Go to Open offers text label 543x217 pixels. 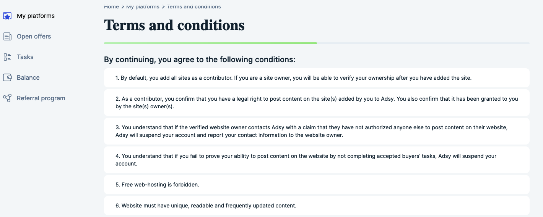click(x=34, y=37)
